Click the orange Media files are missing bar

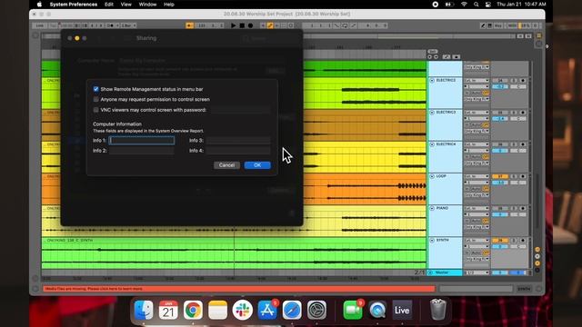tap(238, 289)
